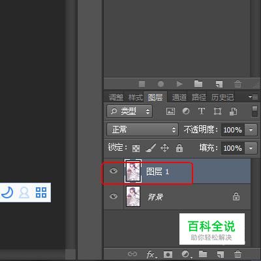The image size is (261, 261).
Task: Link layers using chain icon
Action: 132,254
